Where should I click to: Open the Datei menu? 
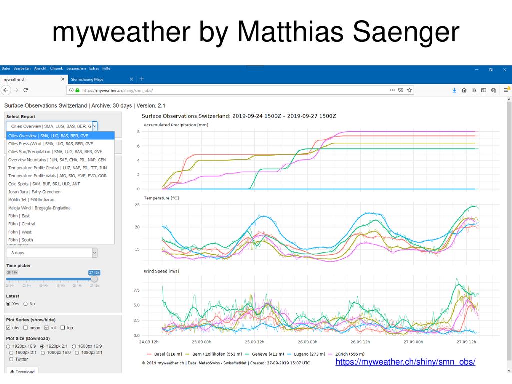[6, 68]
